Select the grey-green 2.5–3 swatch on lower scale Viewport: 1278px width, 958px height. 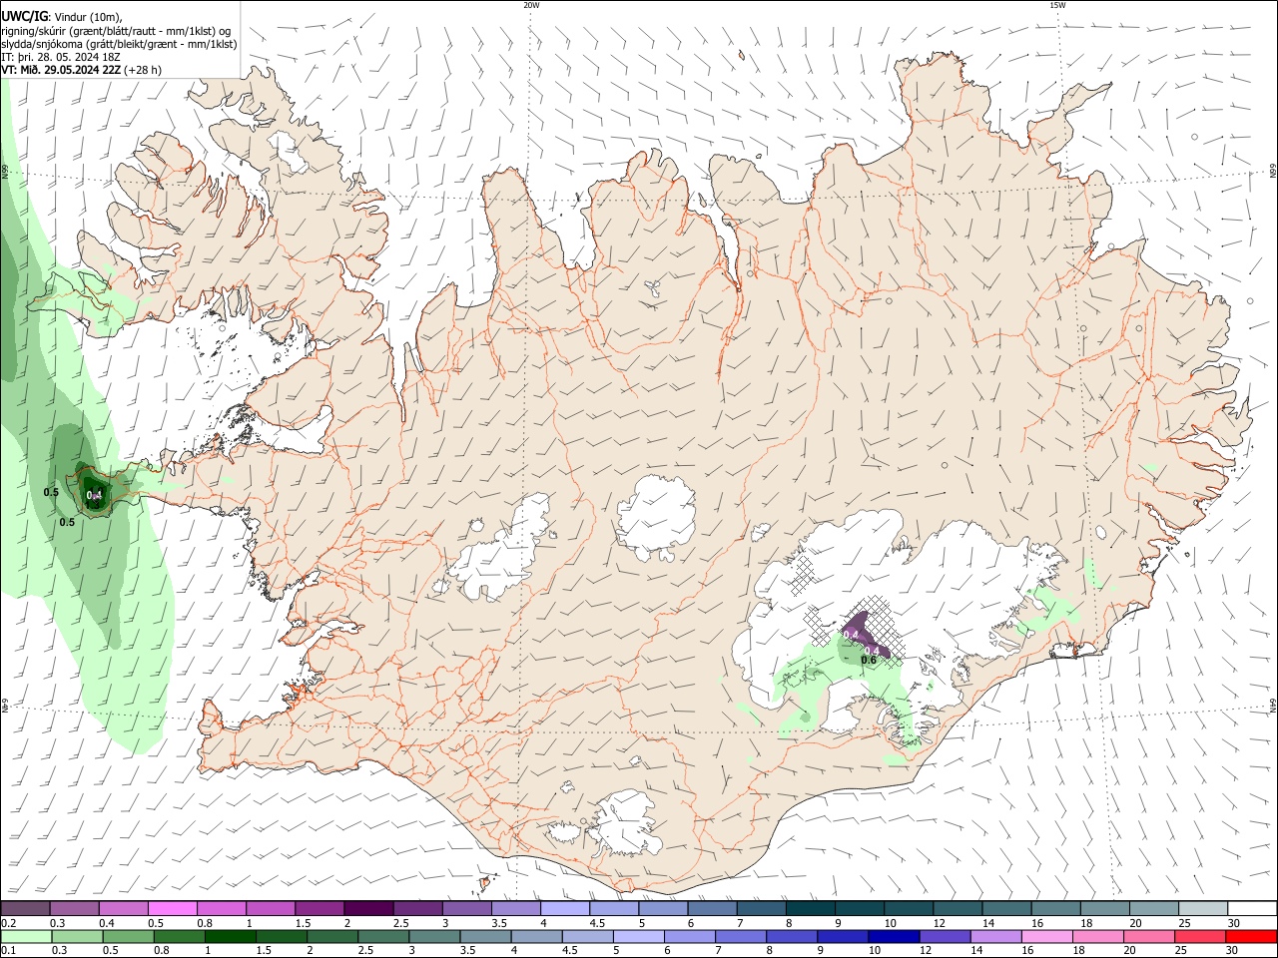(x=382, y=936)
